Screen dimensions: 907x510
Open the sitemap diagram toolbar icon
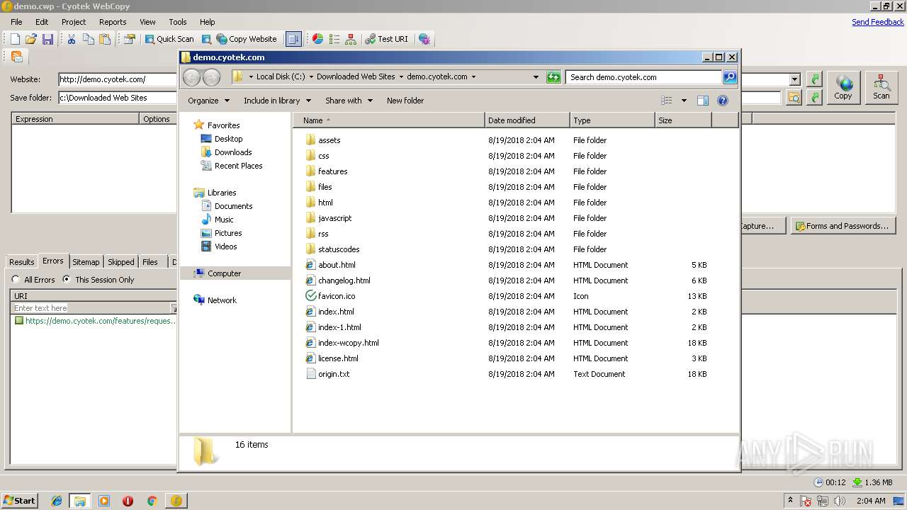(351, 39)
